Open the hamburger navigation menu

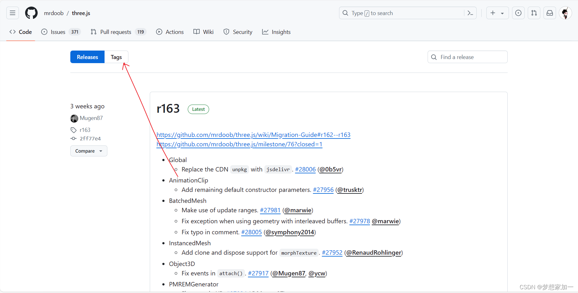click(13, 13)
